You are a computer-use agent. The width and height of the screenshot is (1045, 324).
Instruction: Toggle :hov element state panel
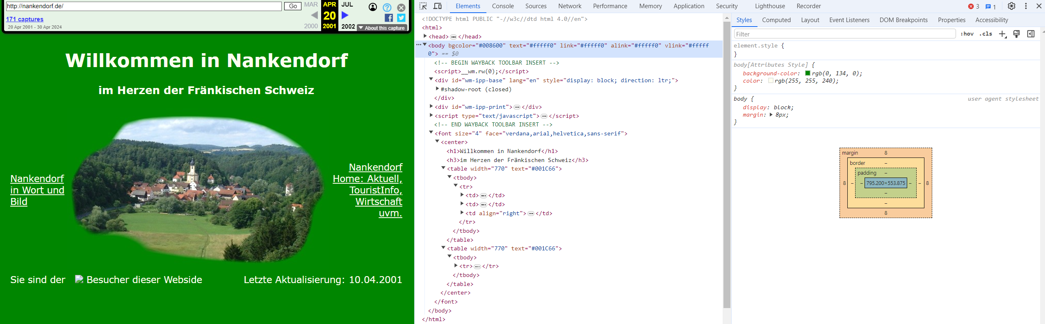(967, 34)
